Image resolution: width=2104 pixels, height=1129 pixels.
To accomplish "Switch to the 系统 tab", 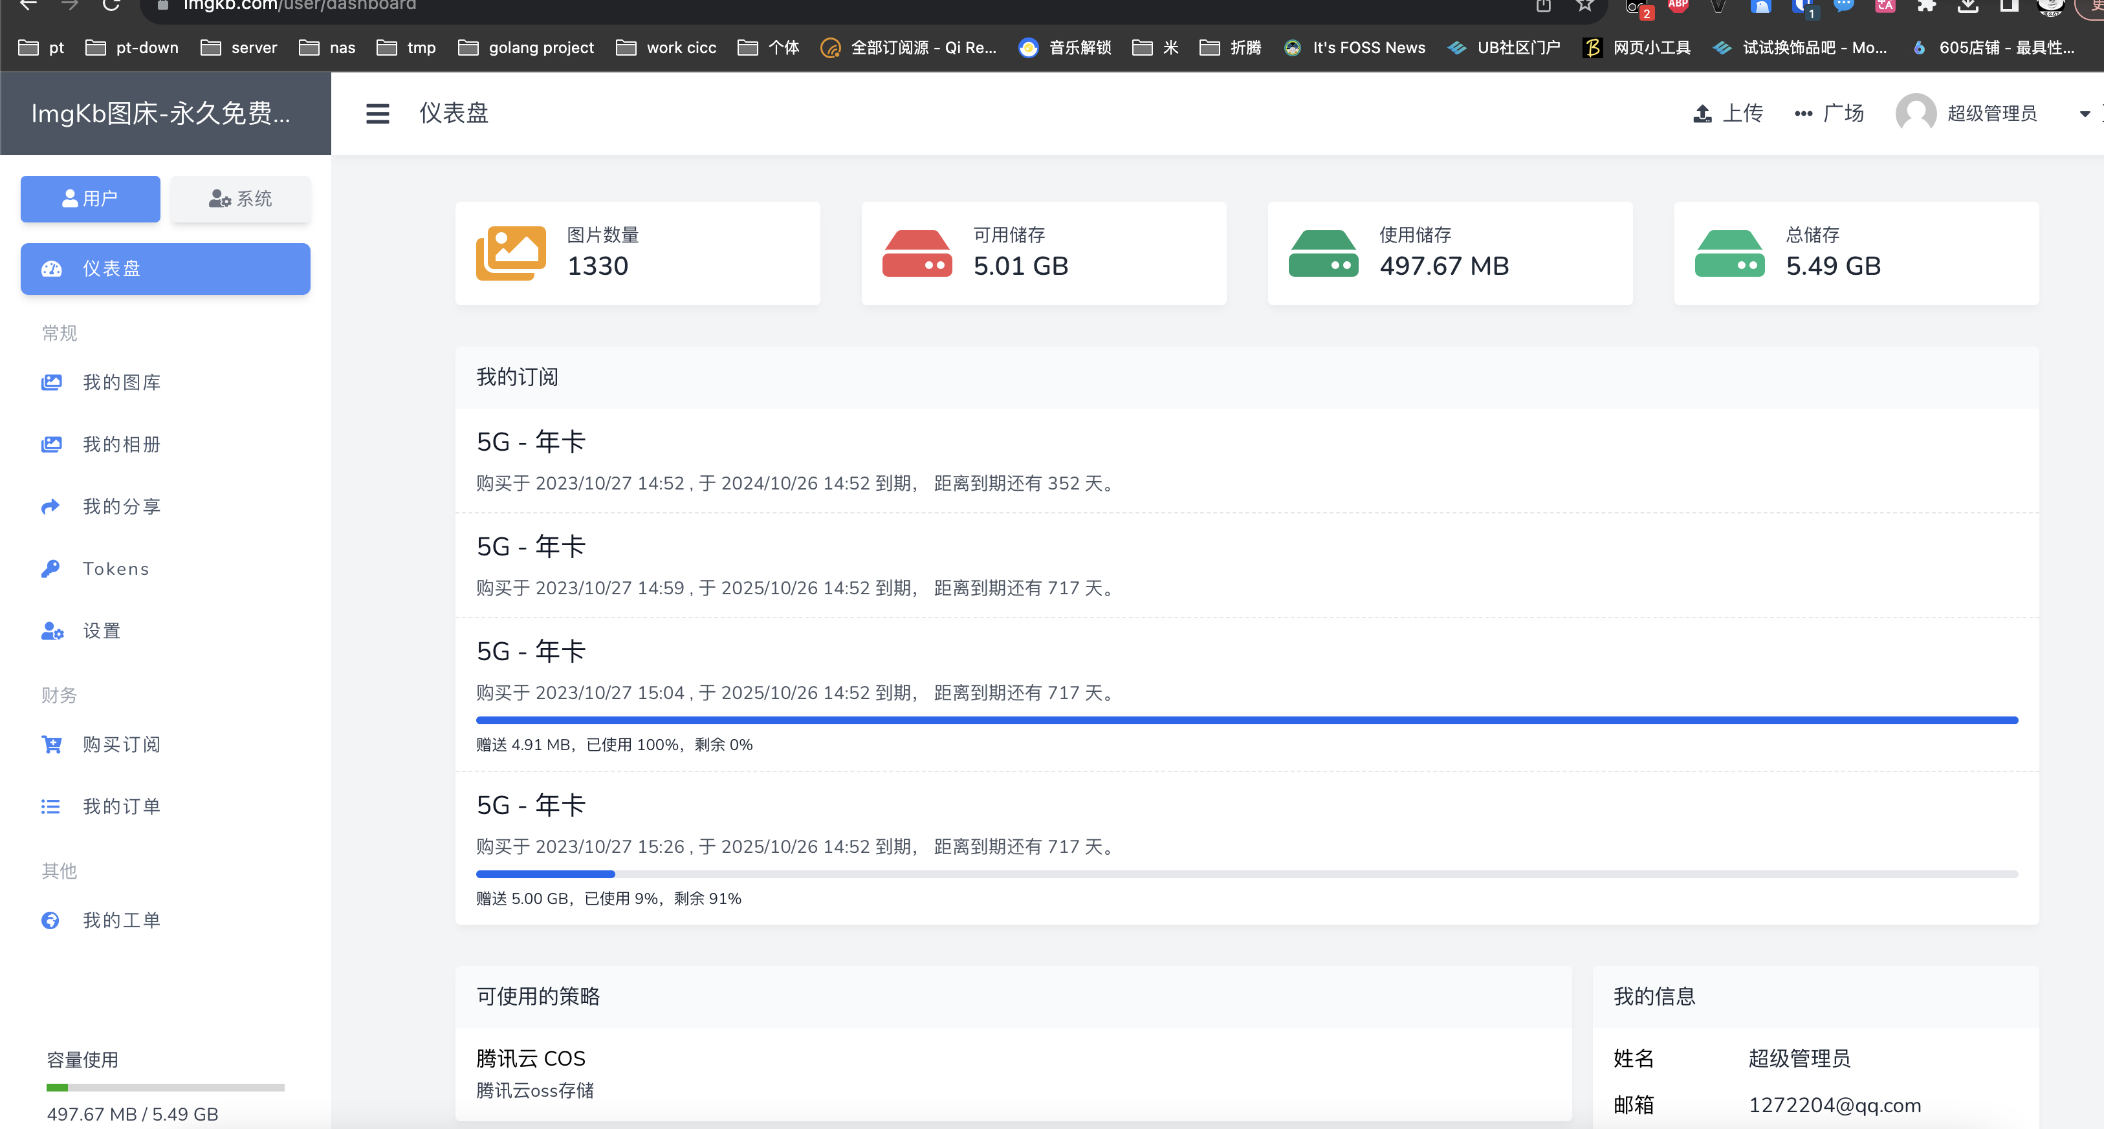I will coord(240,199).
